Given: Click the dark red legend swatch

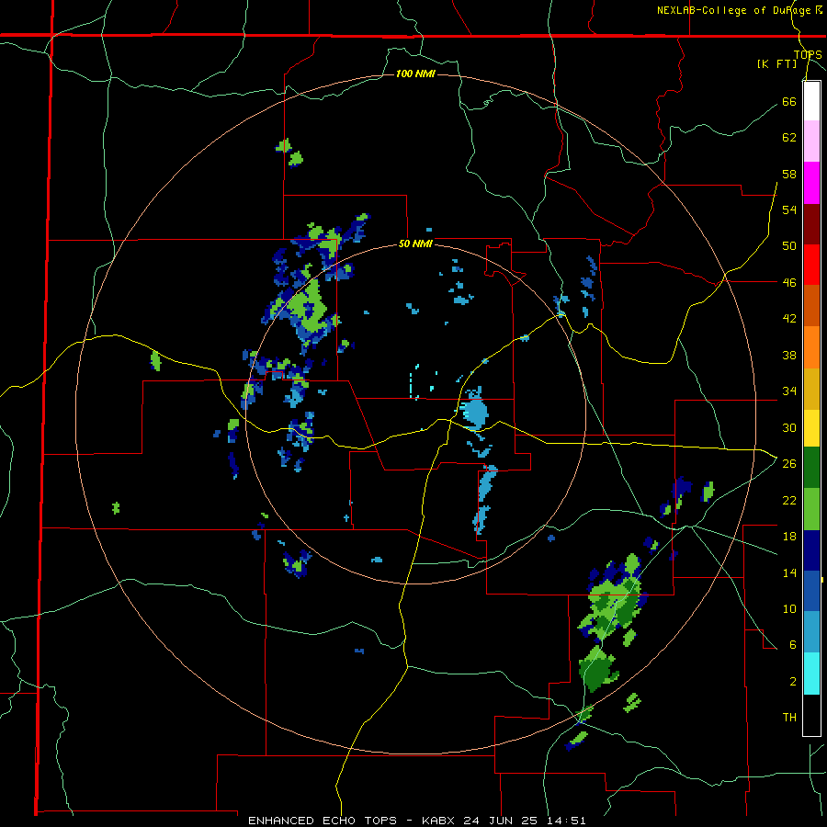Looking at the screenshot, I should click(x=811, y=224).
